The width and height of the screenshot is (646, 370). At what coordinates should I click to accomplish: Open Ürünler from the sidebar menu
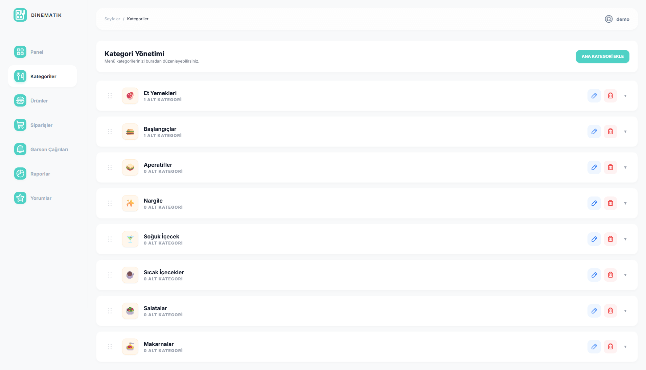tap(20, 100)
